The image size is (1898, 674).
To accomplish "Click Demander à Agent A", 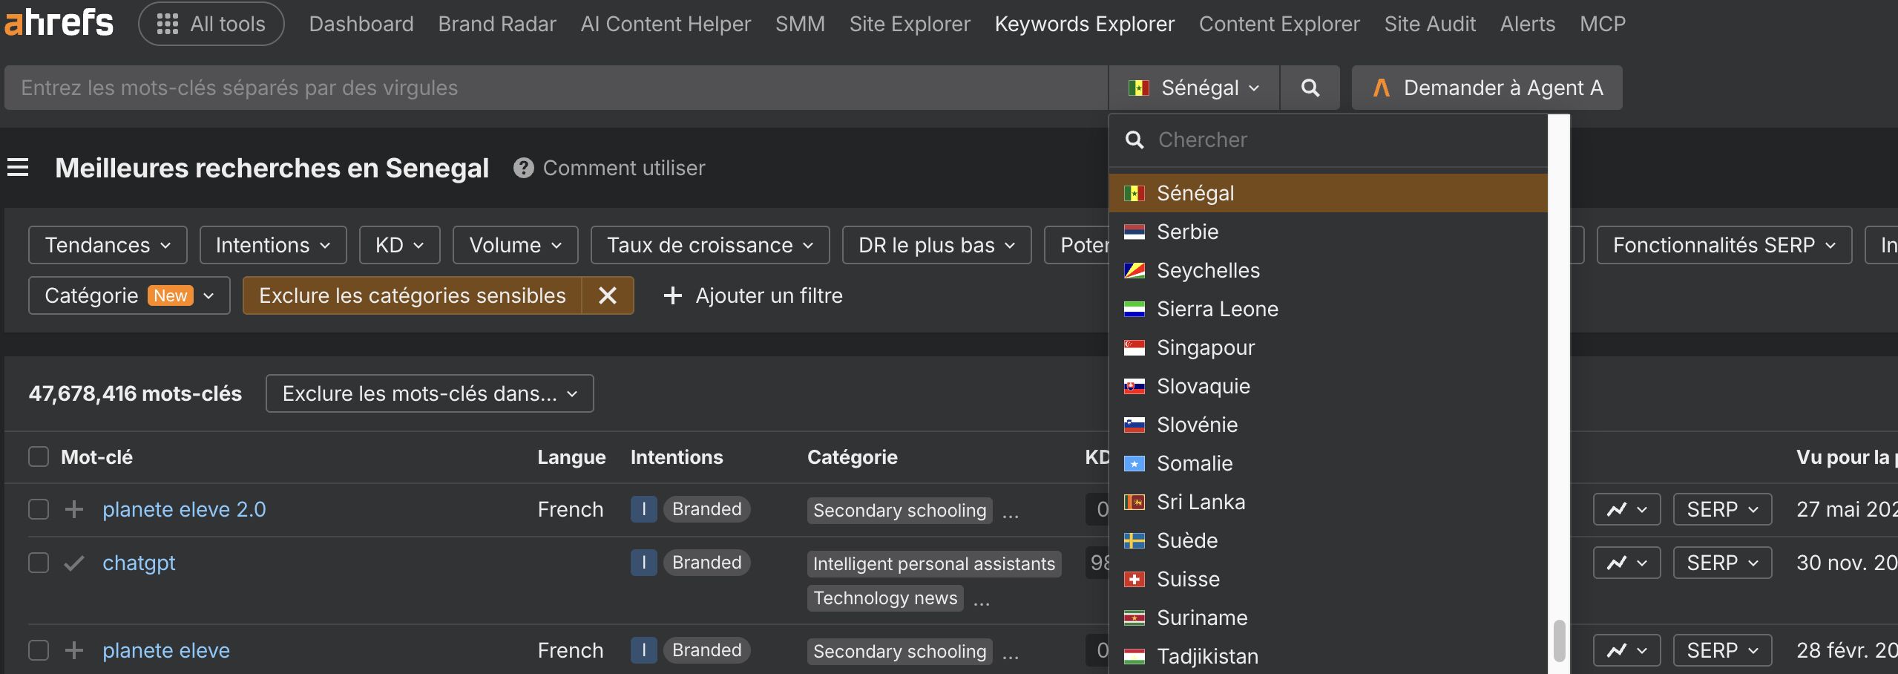I will 1487,88.
